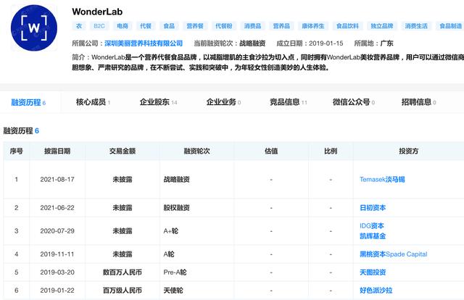The width and height of the screenshot is (464, 300).
Task: Select the 康体养生 tag
Action: [313, 26]
